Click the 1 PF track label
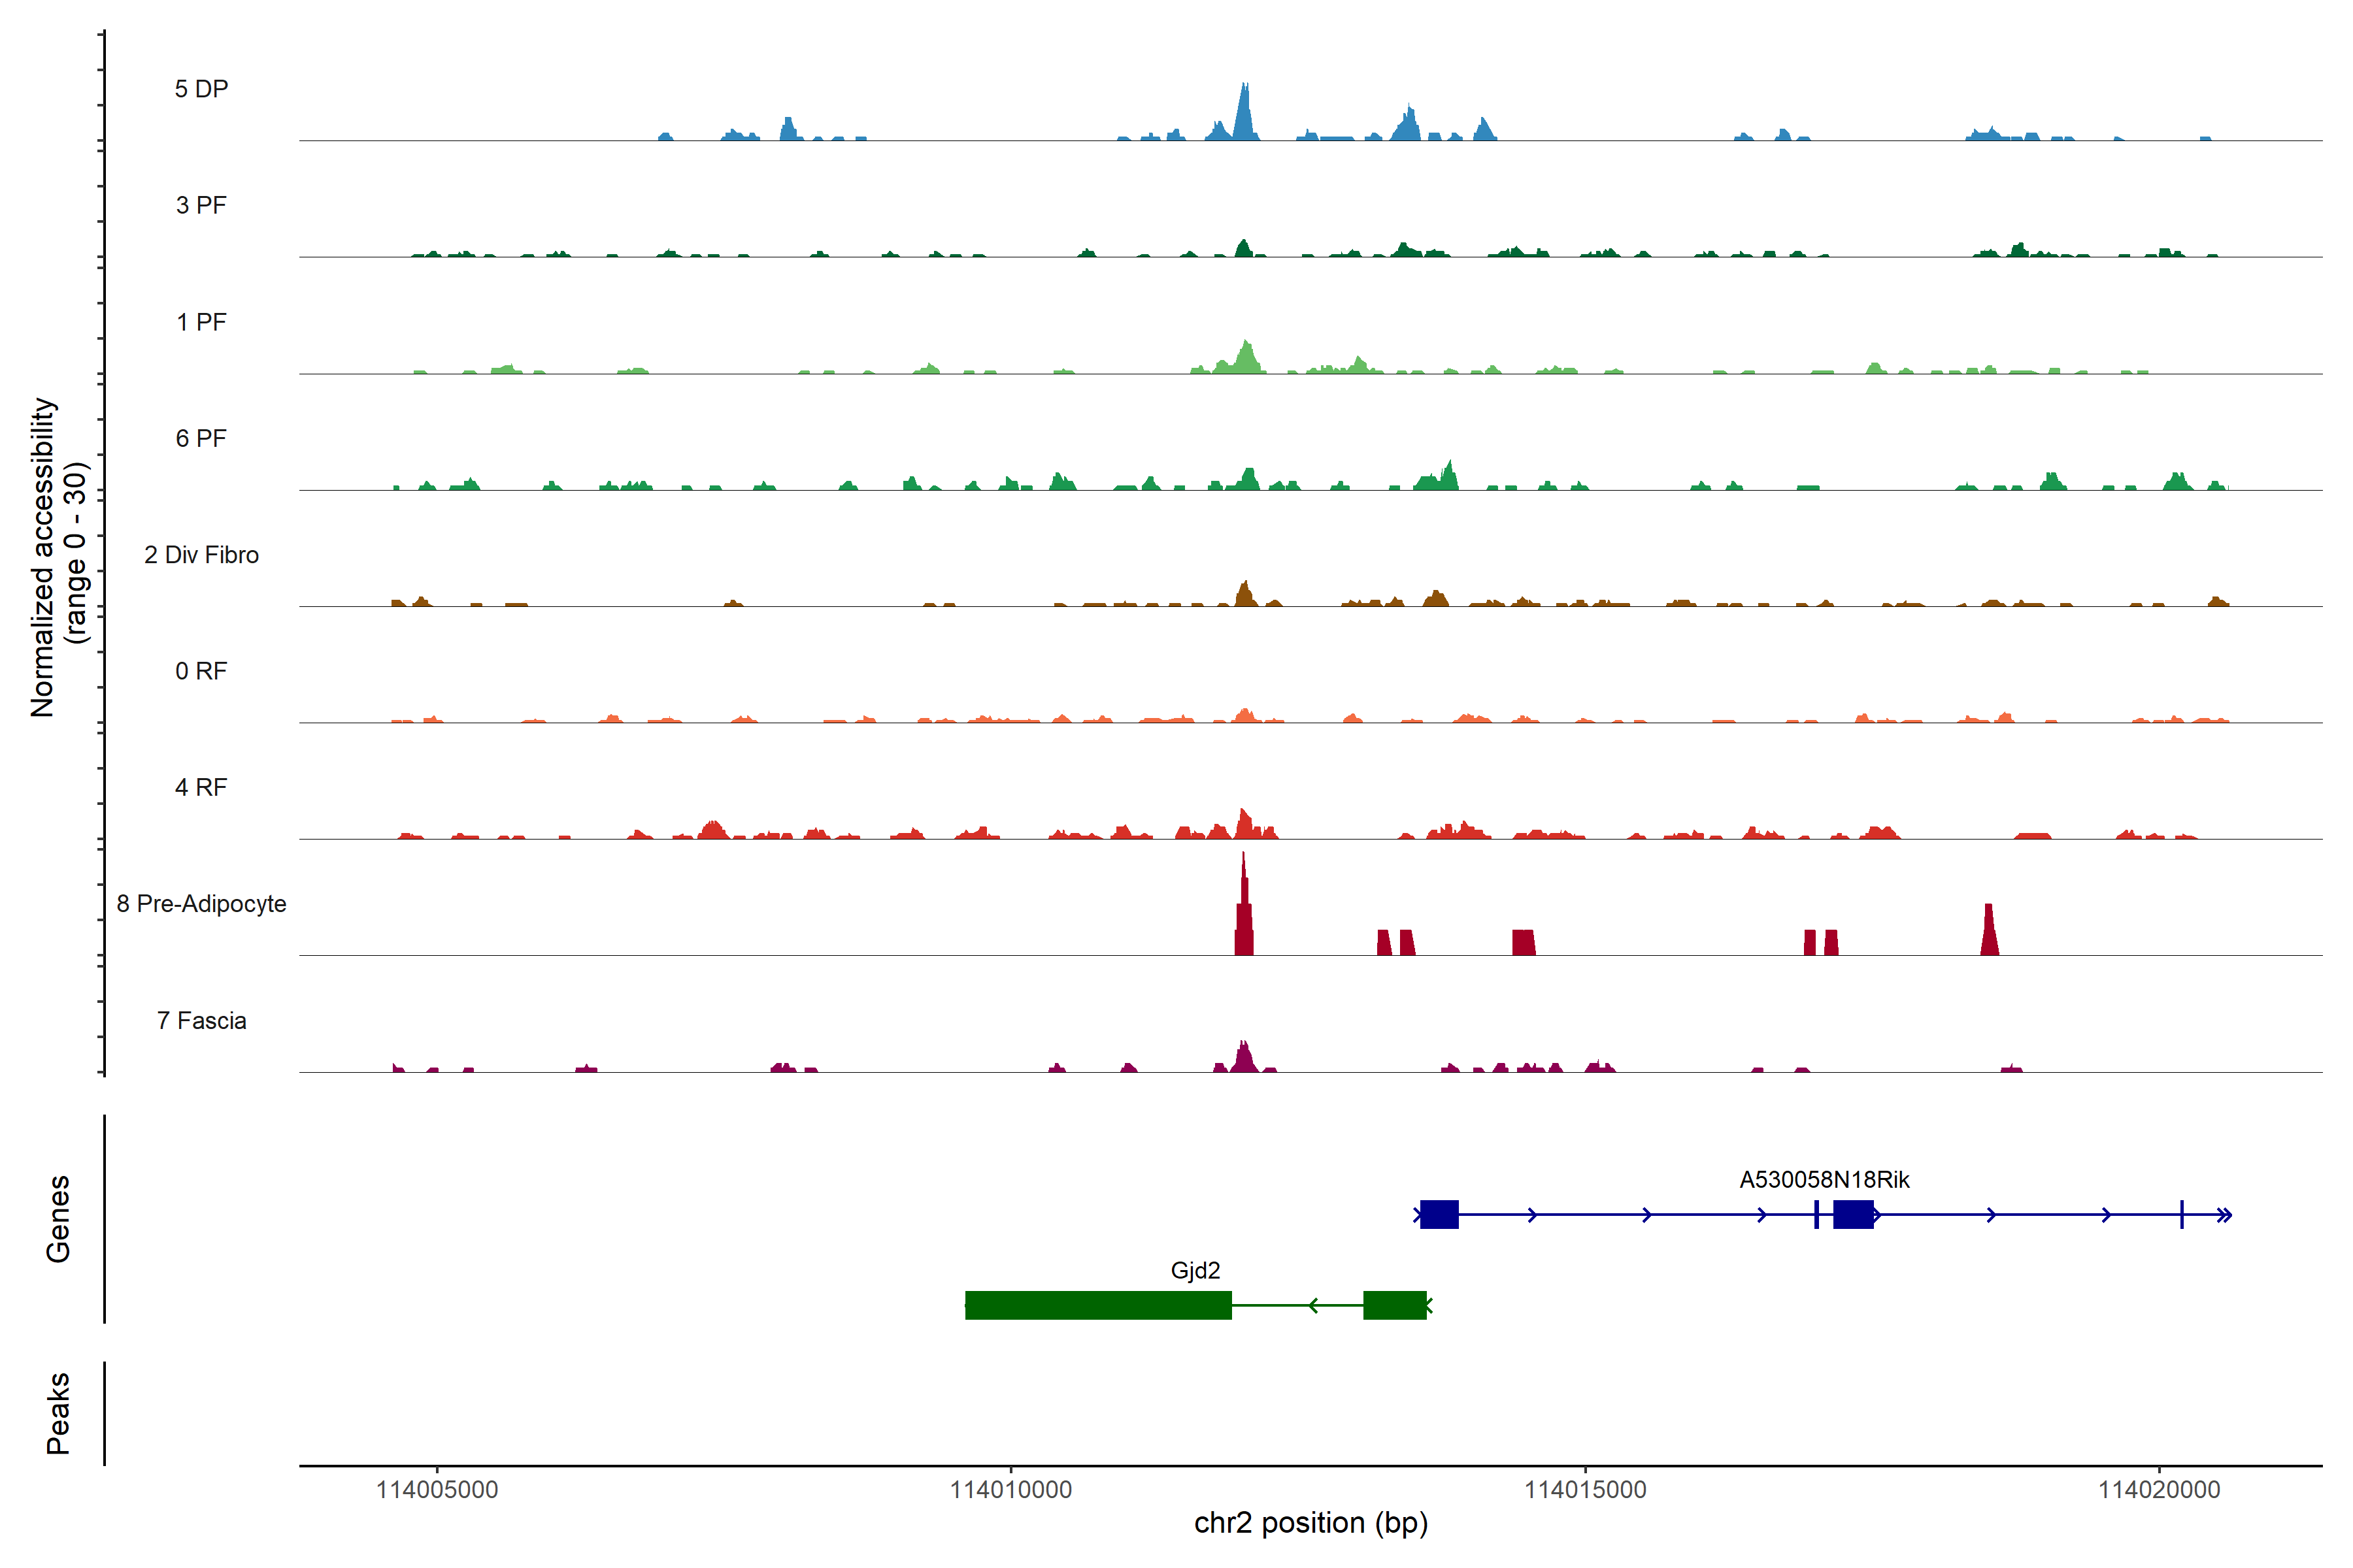This screenshot has height=1568, width=2353. pos(201,322)
